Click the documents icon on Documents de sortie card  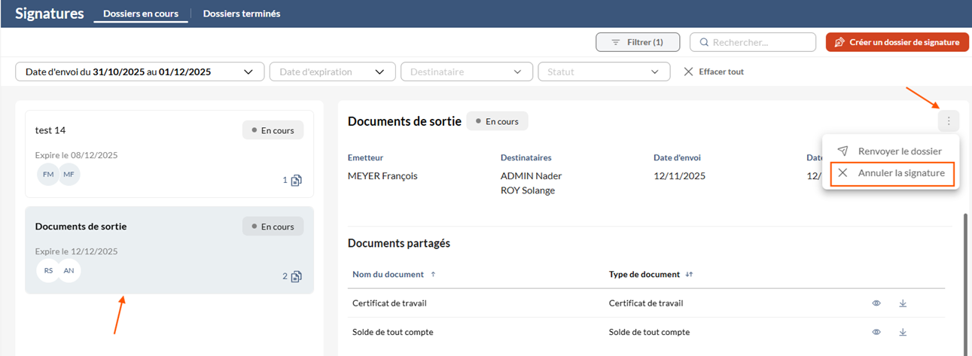296,276
